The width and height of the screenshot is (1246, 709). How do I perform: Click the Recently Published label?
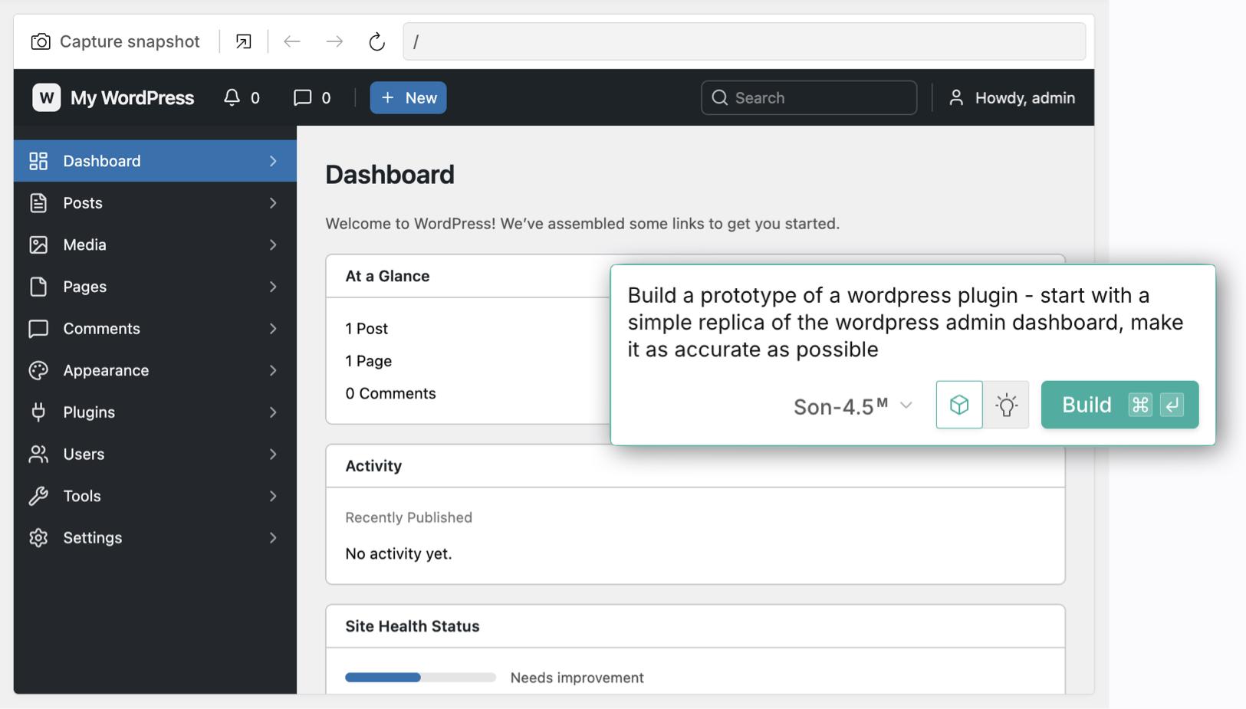pos(409,517)
